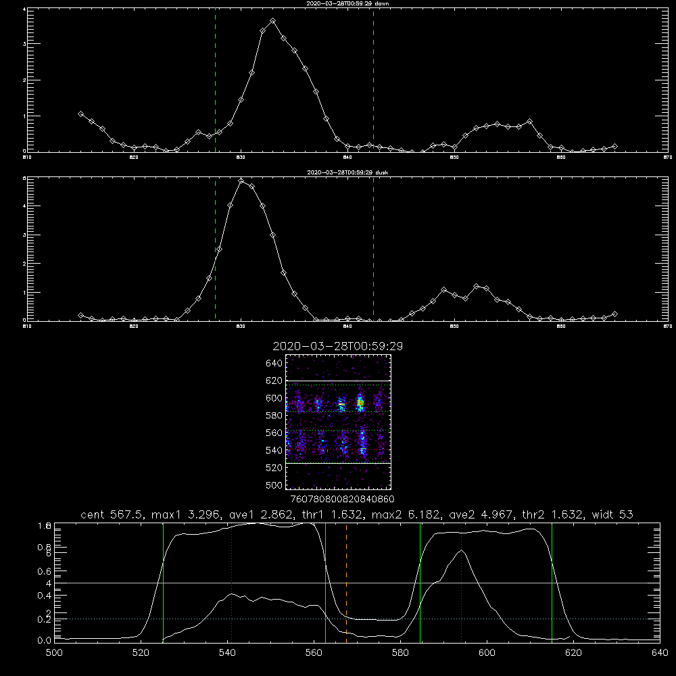Image resolution: width=676 pixels, height=676 pixels.
Task: Select the timestamp title above the heatmap
Action: [337, 346]
